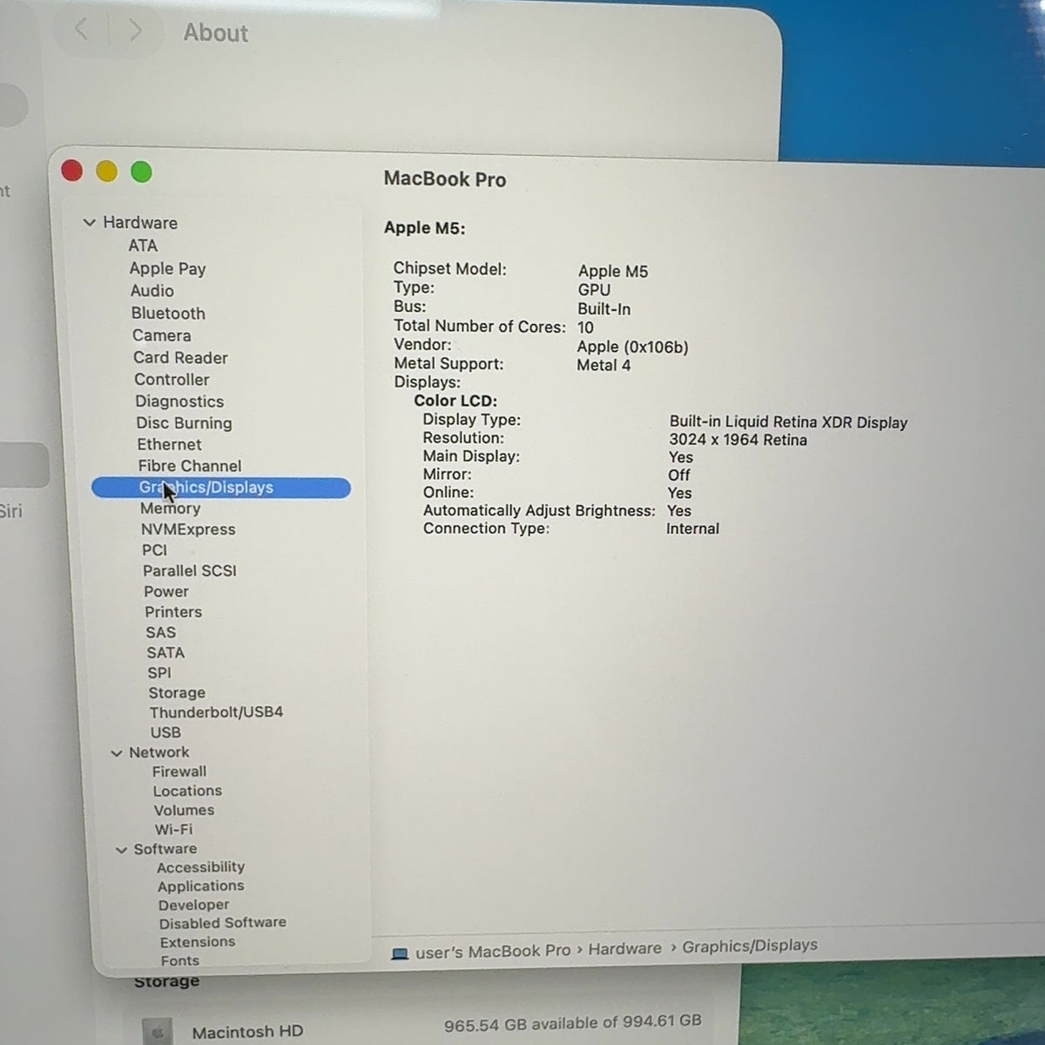This screenshot has height=1045, width=1045.
Task: Select Parallel SCSI in the sidebar
Action: point(190,571)
